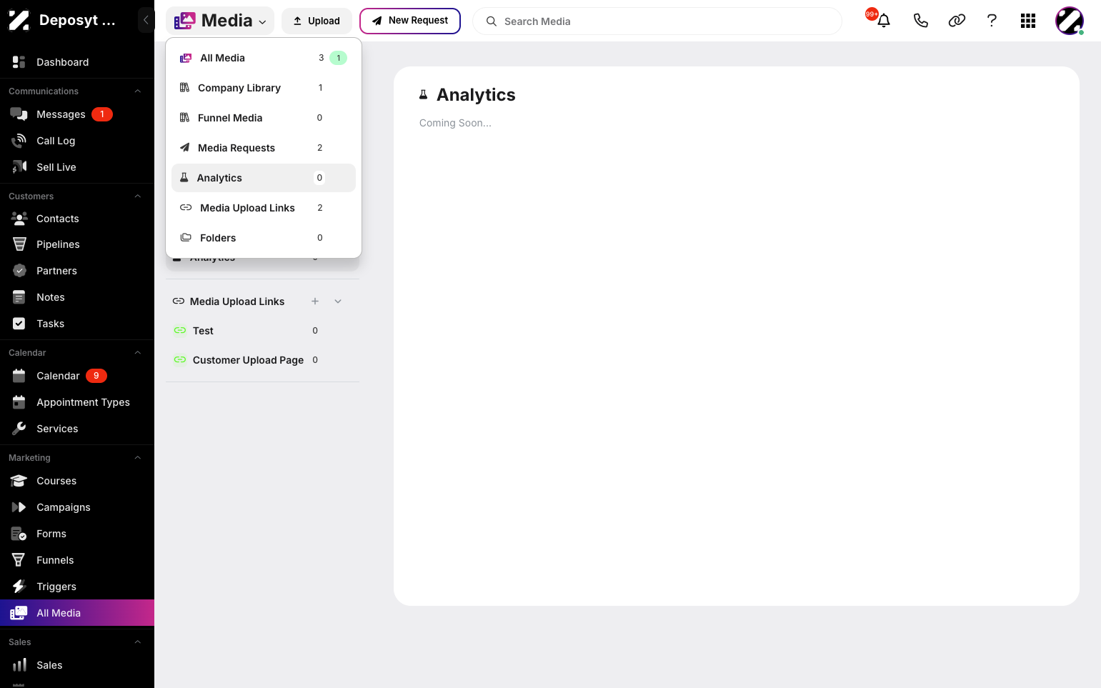
Task: Collapse the Communications section
Action: [x=138, y=91]
